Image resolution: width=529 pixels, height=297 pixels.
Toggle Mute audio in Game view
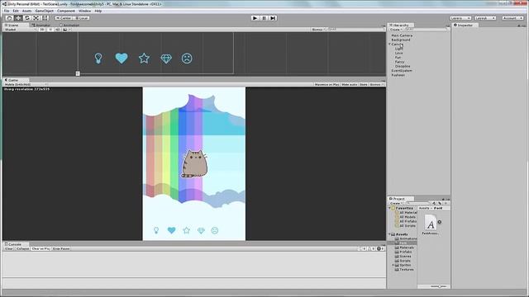(x=349, y=84)
